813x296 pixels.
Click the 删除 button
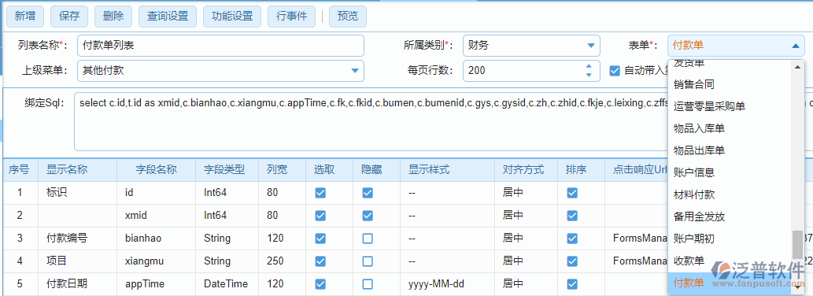113,16
